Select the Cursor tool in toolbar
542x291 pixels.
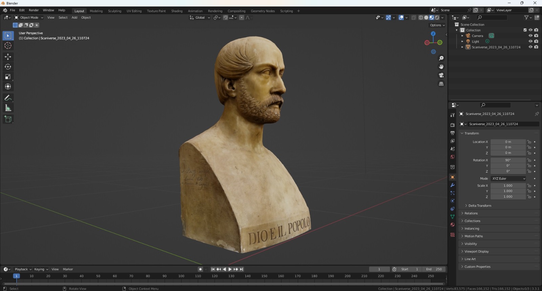8,45
